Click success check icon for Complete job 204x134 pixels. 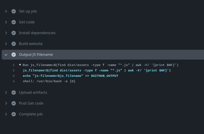(x=14, y=114)
